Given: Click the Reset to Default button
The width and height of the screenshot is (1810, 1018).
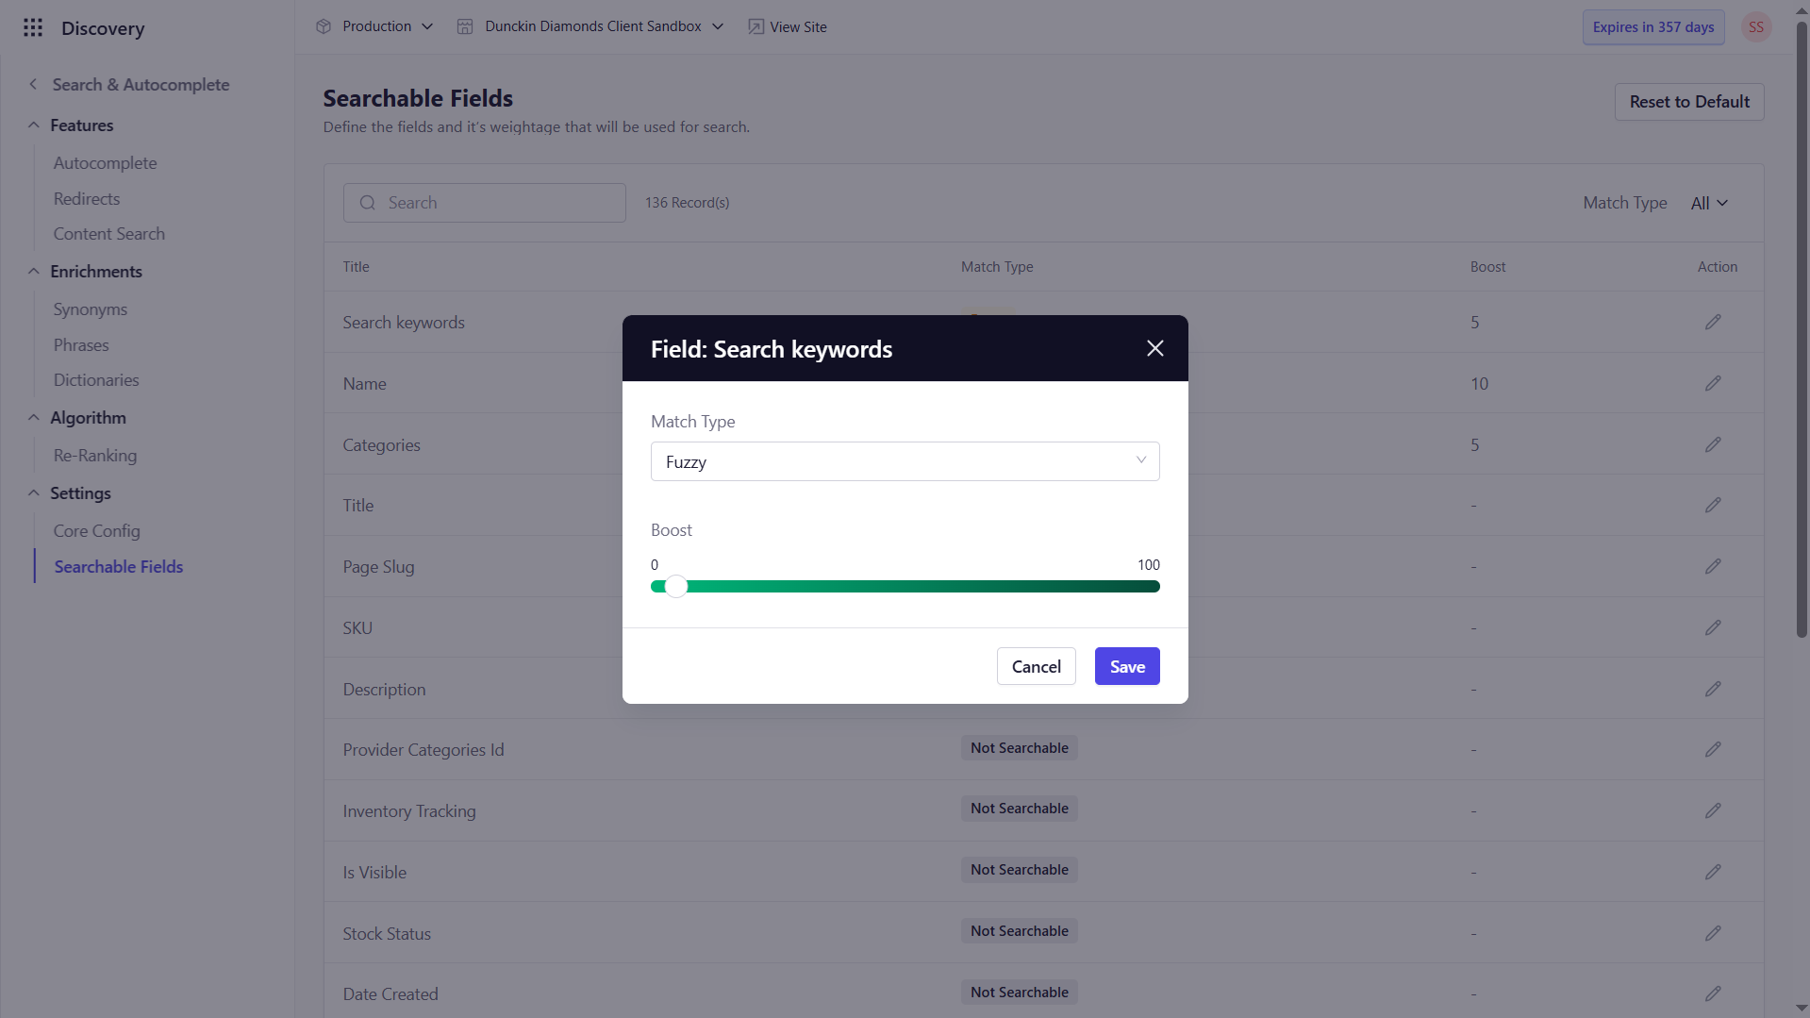Looking at the screenshot, I should (x=1688, y=102).
